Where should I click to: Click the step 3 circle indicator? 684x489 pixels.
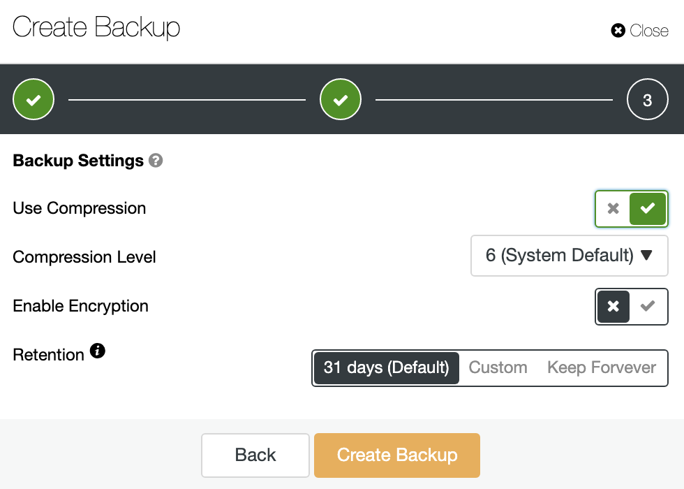pos(648,99)
